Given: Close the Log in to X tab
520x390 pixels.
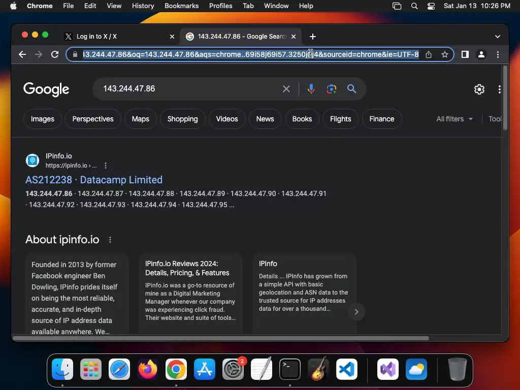Looking at the screenshot, I should [172, 37].
